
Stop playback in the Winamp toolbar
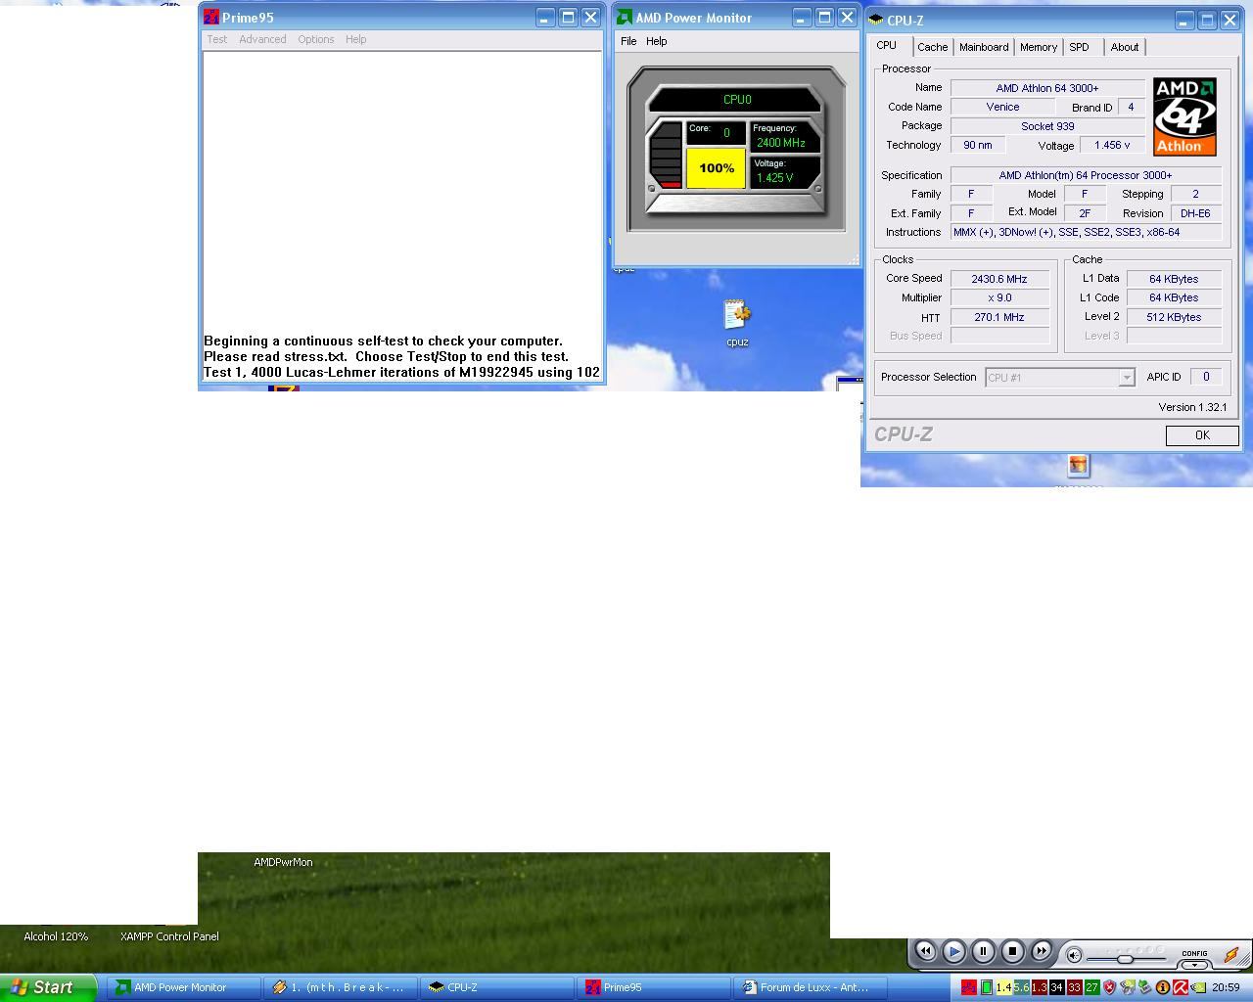click(1012, 950)
